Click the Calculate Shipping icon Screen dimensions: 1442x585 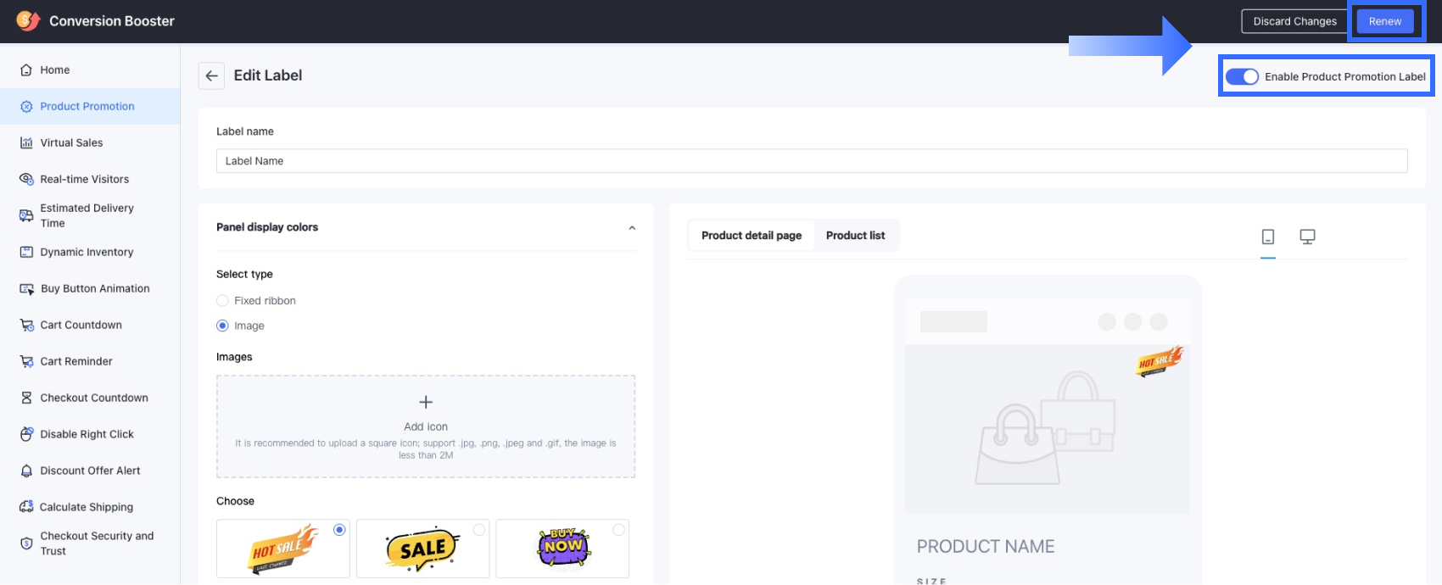coord(26,507)
